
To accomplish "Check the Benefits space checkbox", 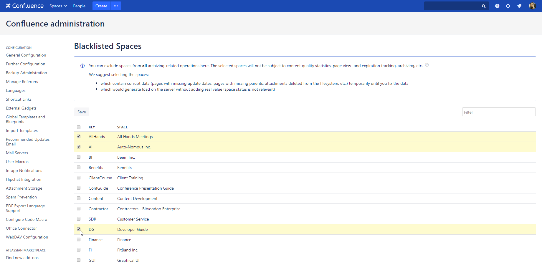I will (x=79, y=167).
